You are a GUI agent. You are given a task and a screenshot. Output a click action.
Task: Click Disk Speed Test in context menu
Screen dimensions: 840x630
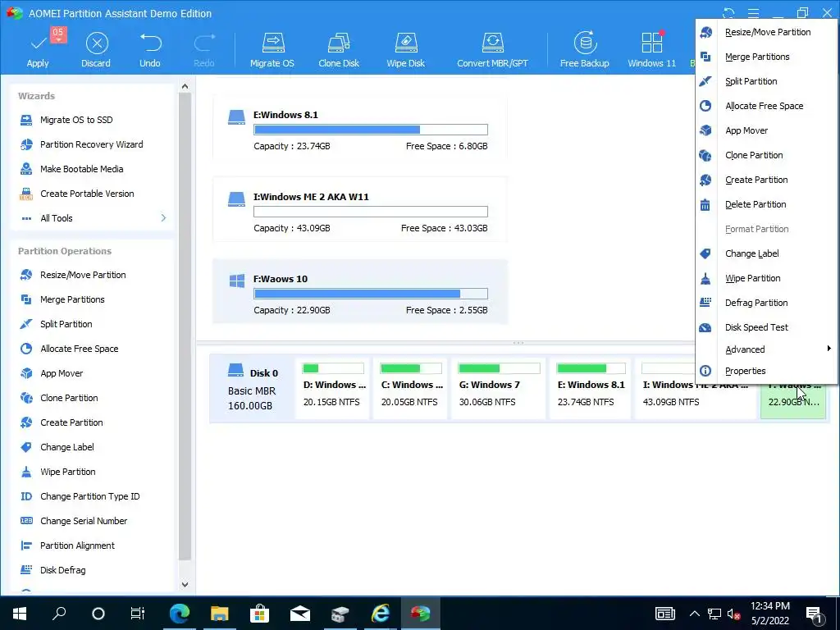[767, 328]
